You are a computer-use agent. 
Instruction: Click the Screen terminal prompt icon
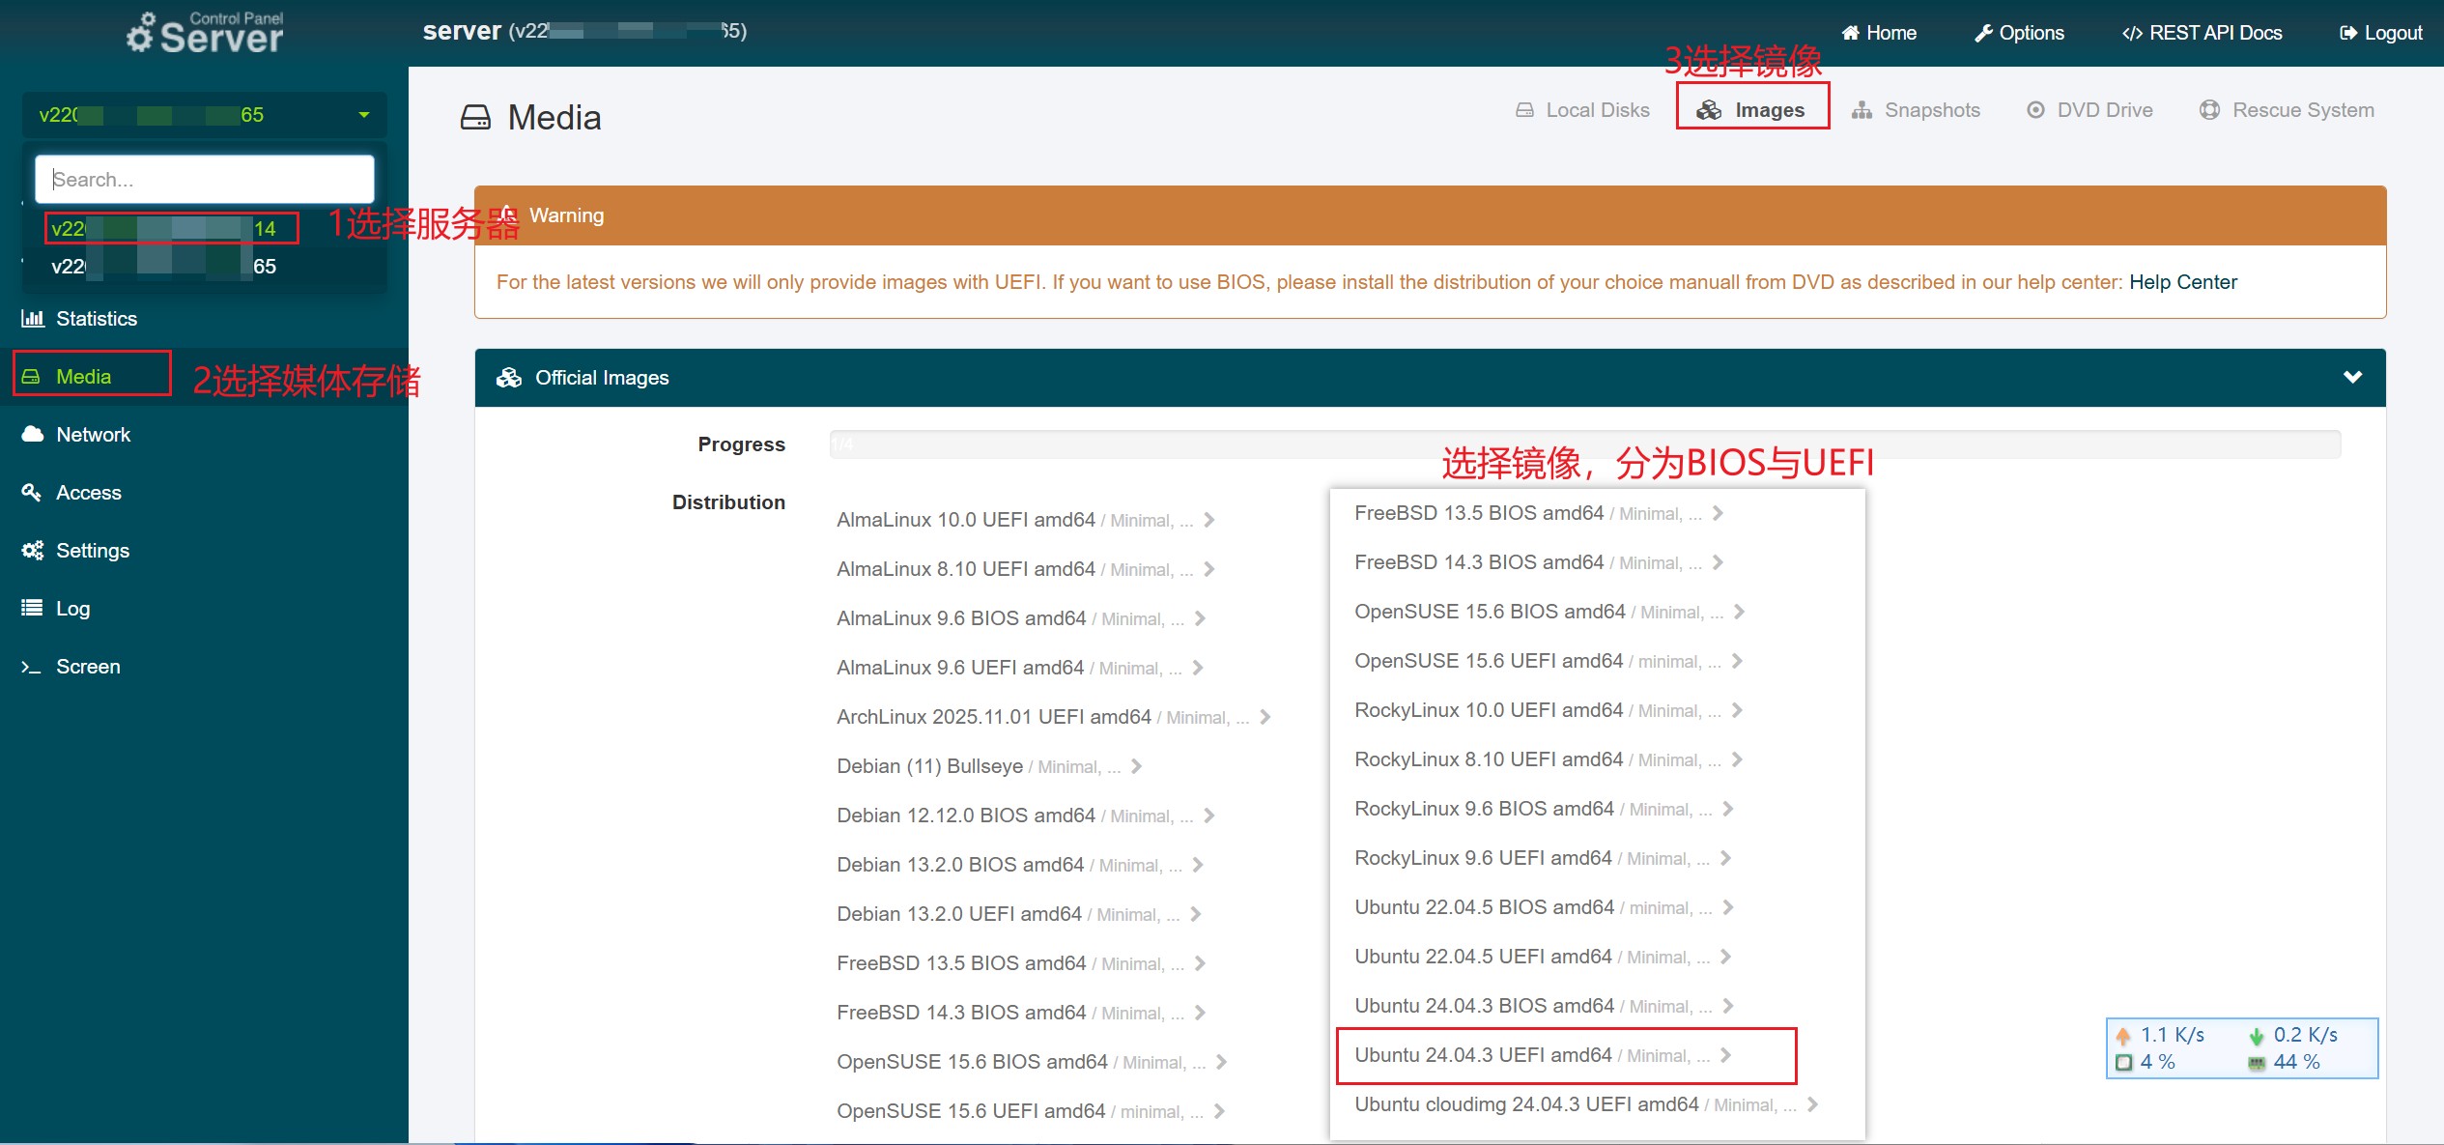[x=32, y=667]
